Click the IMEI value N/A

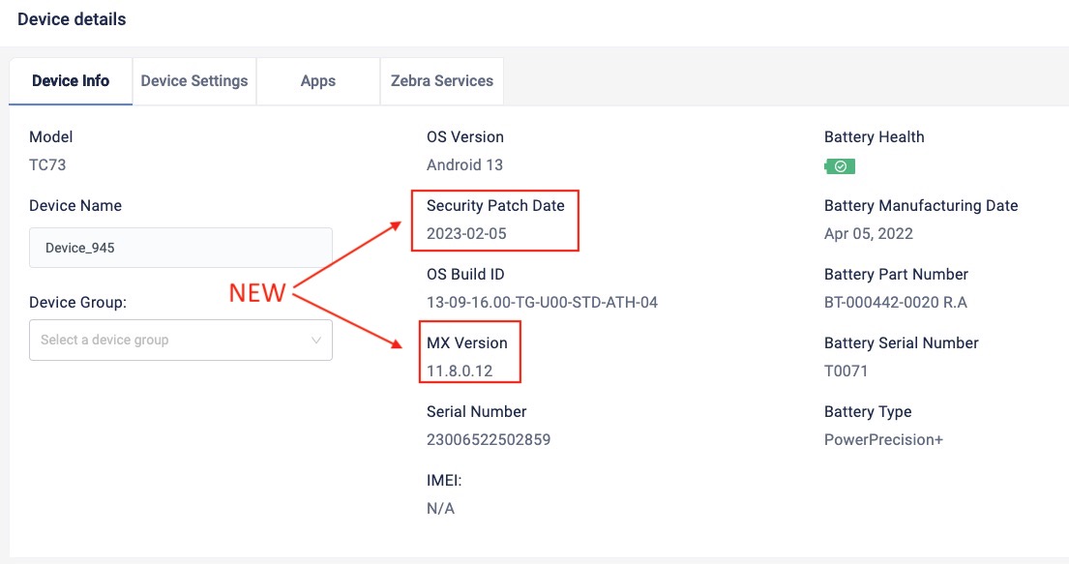click(440, 508)
